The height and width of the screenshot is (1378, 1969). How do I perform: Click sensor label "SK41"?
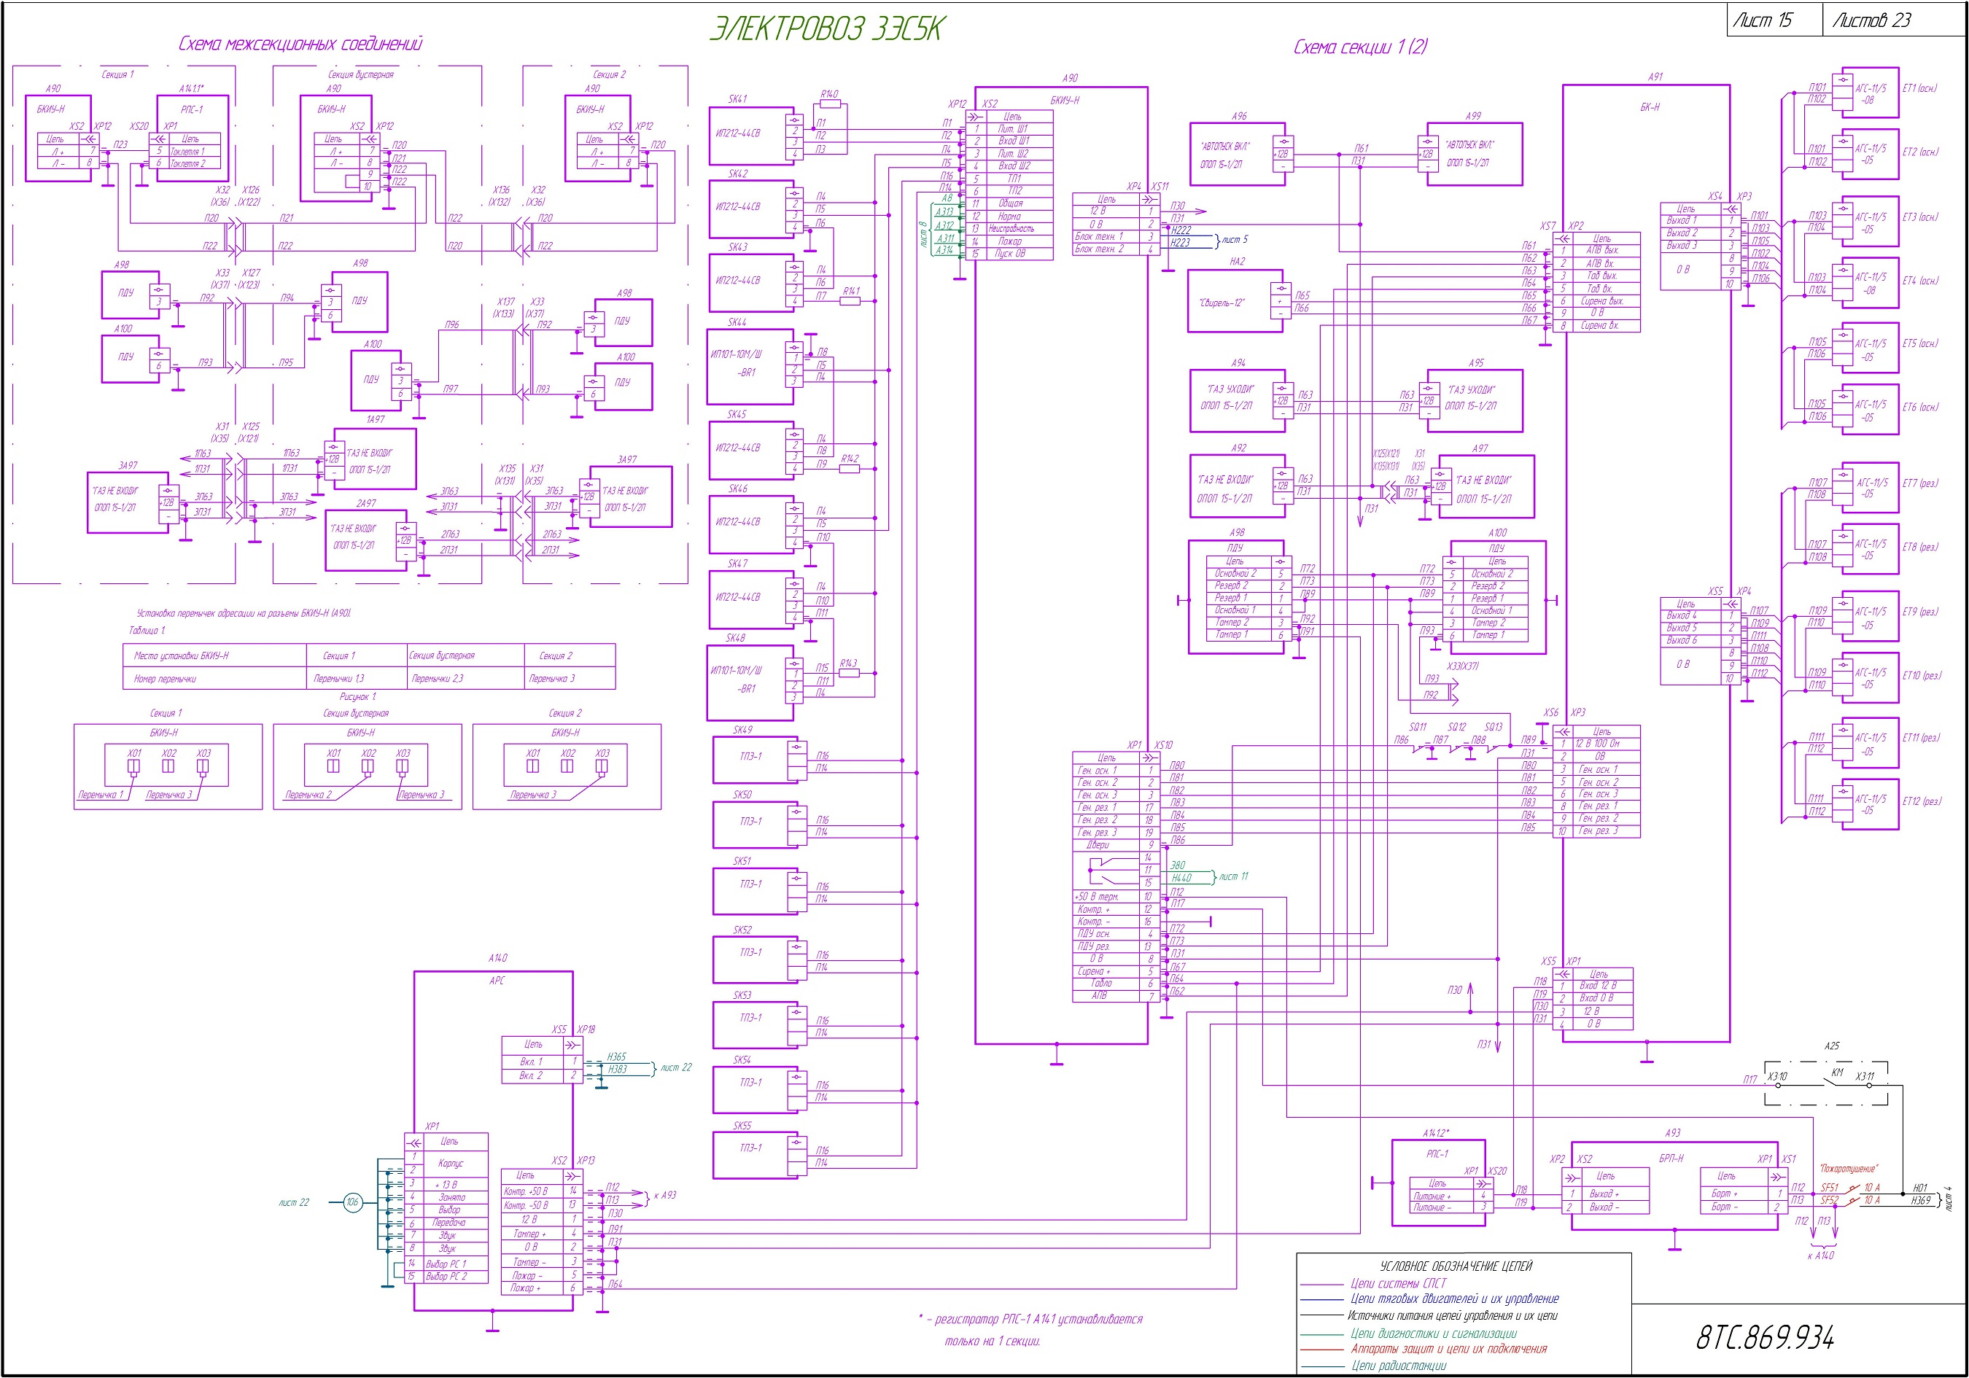pyautogui.click(x=737, y=98)
